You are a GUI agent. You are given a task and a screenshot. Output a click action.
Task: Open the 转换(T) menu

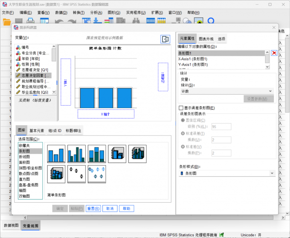pyautogui.click(x=78, y=12)
